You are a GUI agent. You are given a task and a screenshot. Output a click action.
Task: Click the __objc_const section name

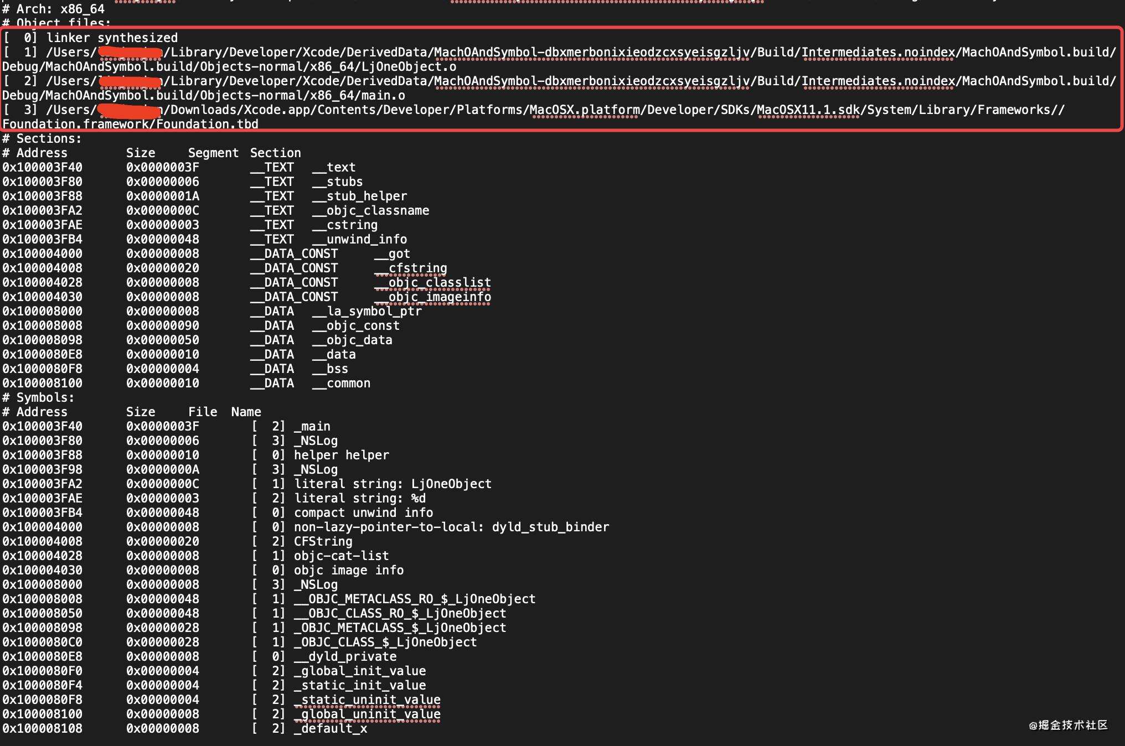click(356, 325)
